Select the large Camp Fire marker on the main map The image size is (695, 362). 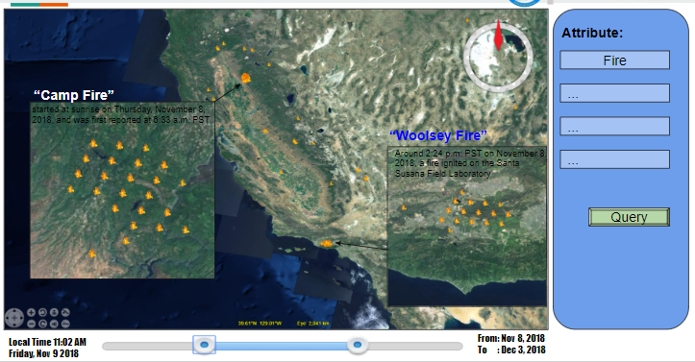245,78
